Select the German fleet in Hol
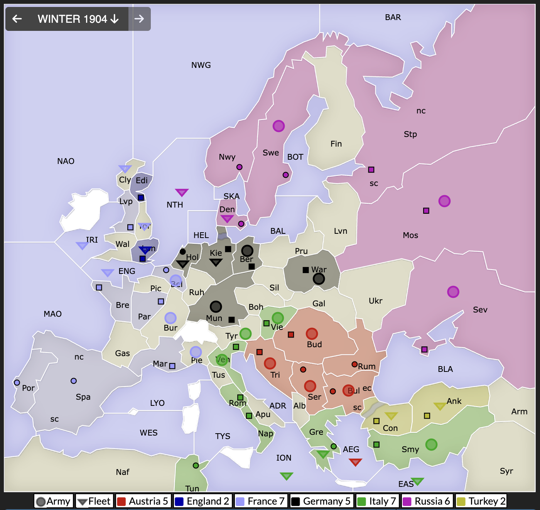The image size is (540, 510). pyautogui.click(x=182, y=264)
